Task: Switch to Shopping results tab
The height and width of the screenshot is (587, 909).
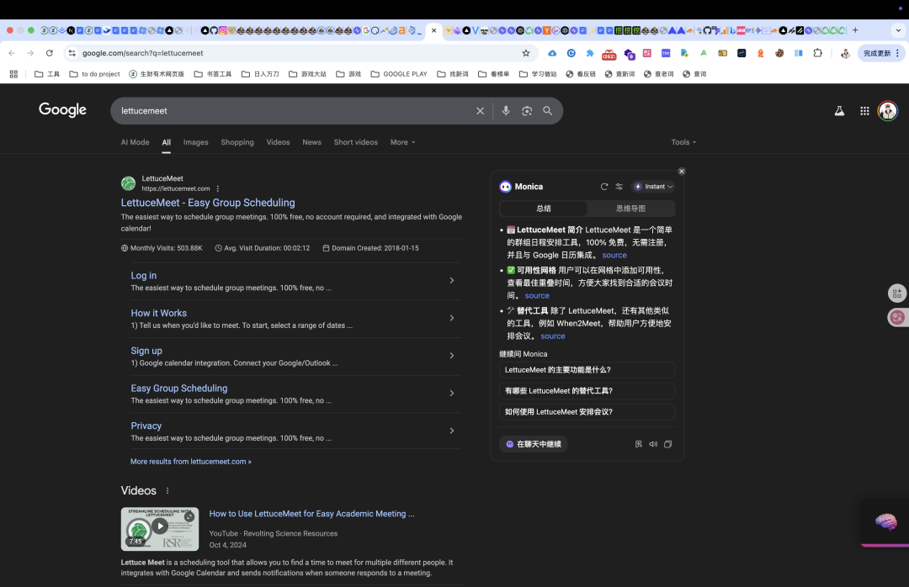Action: [x=237, y=142]
